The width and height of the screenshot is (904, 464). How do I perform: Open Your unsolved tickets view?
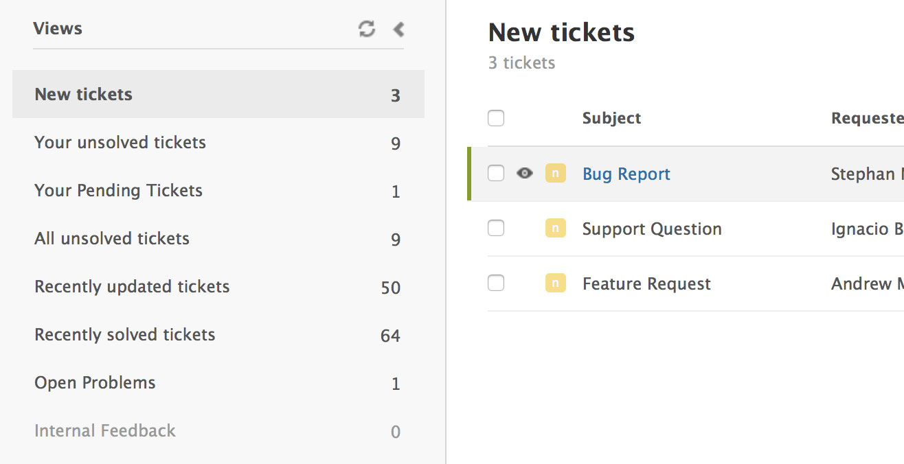tap(120, 143)
